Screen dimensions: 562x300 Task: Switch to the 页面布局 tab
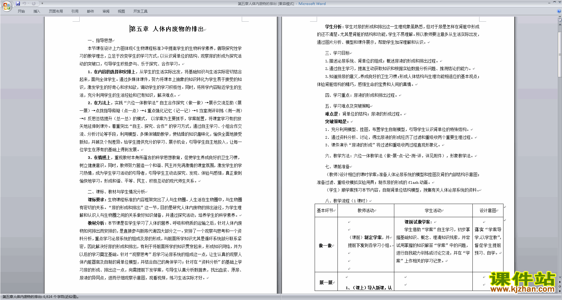[56, 11]
